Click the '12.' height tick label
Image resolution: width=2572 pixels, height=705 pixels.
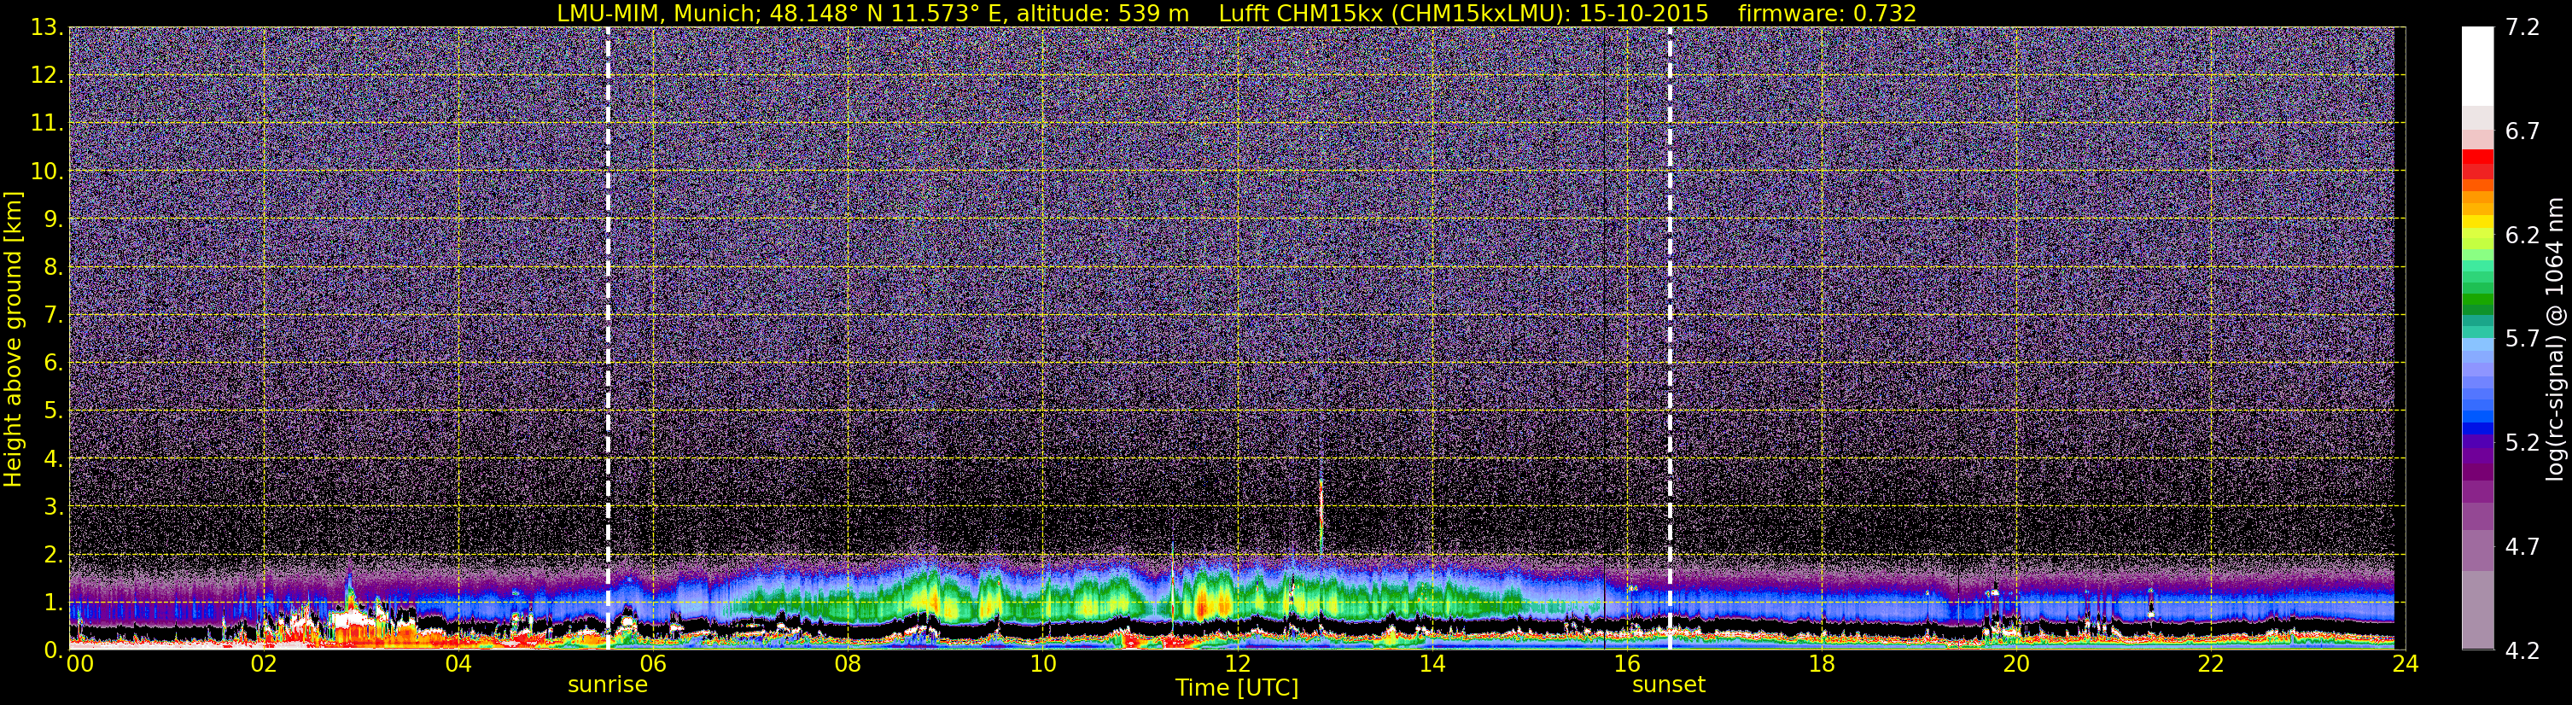[x=47, y=75]
